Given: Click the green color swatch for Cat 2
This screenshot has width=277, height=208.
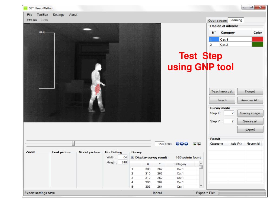Looking at the screenshot, I should 257,44.
